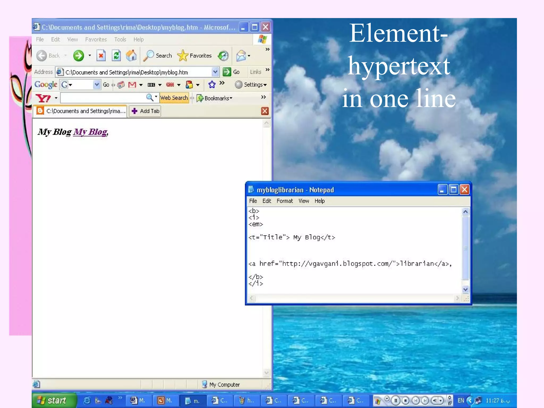Click the green Forward arrow button
The width and height of the screenshot is (544, 408).
click(79, 56)
